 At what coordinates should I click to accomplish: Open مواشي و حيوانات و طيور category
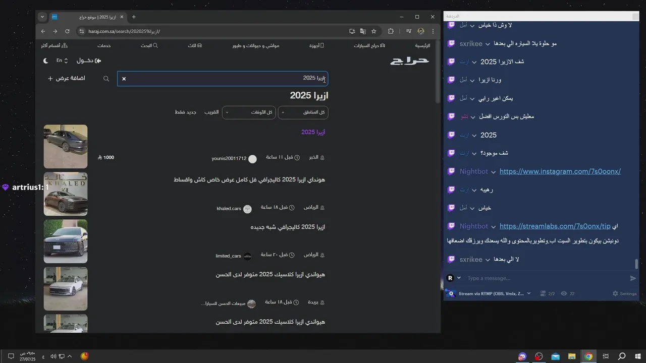point(256,45)
